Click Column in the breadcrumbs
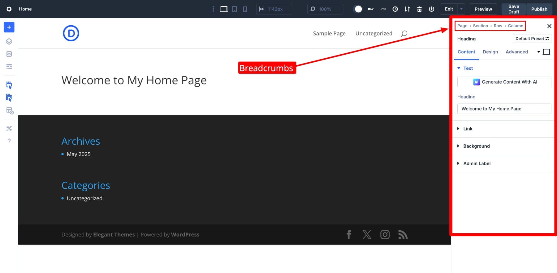The width and height of the screenshot is (557, 273). tap(516, 26)
